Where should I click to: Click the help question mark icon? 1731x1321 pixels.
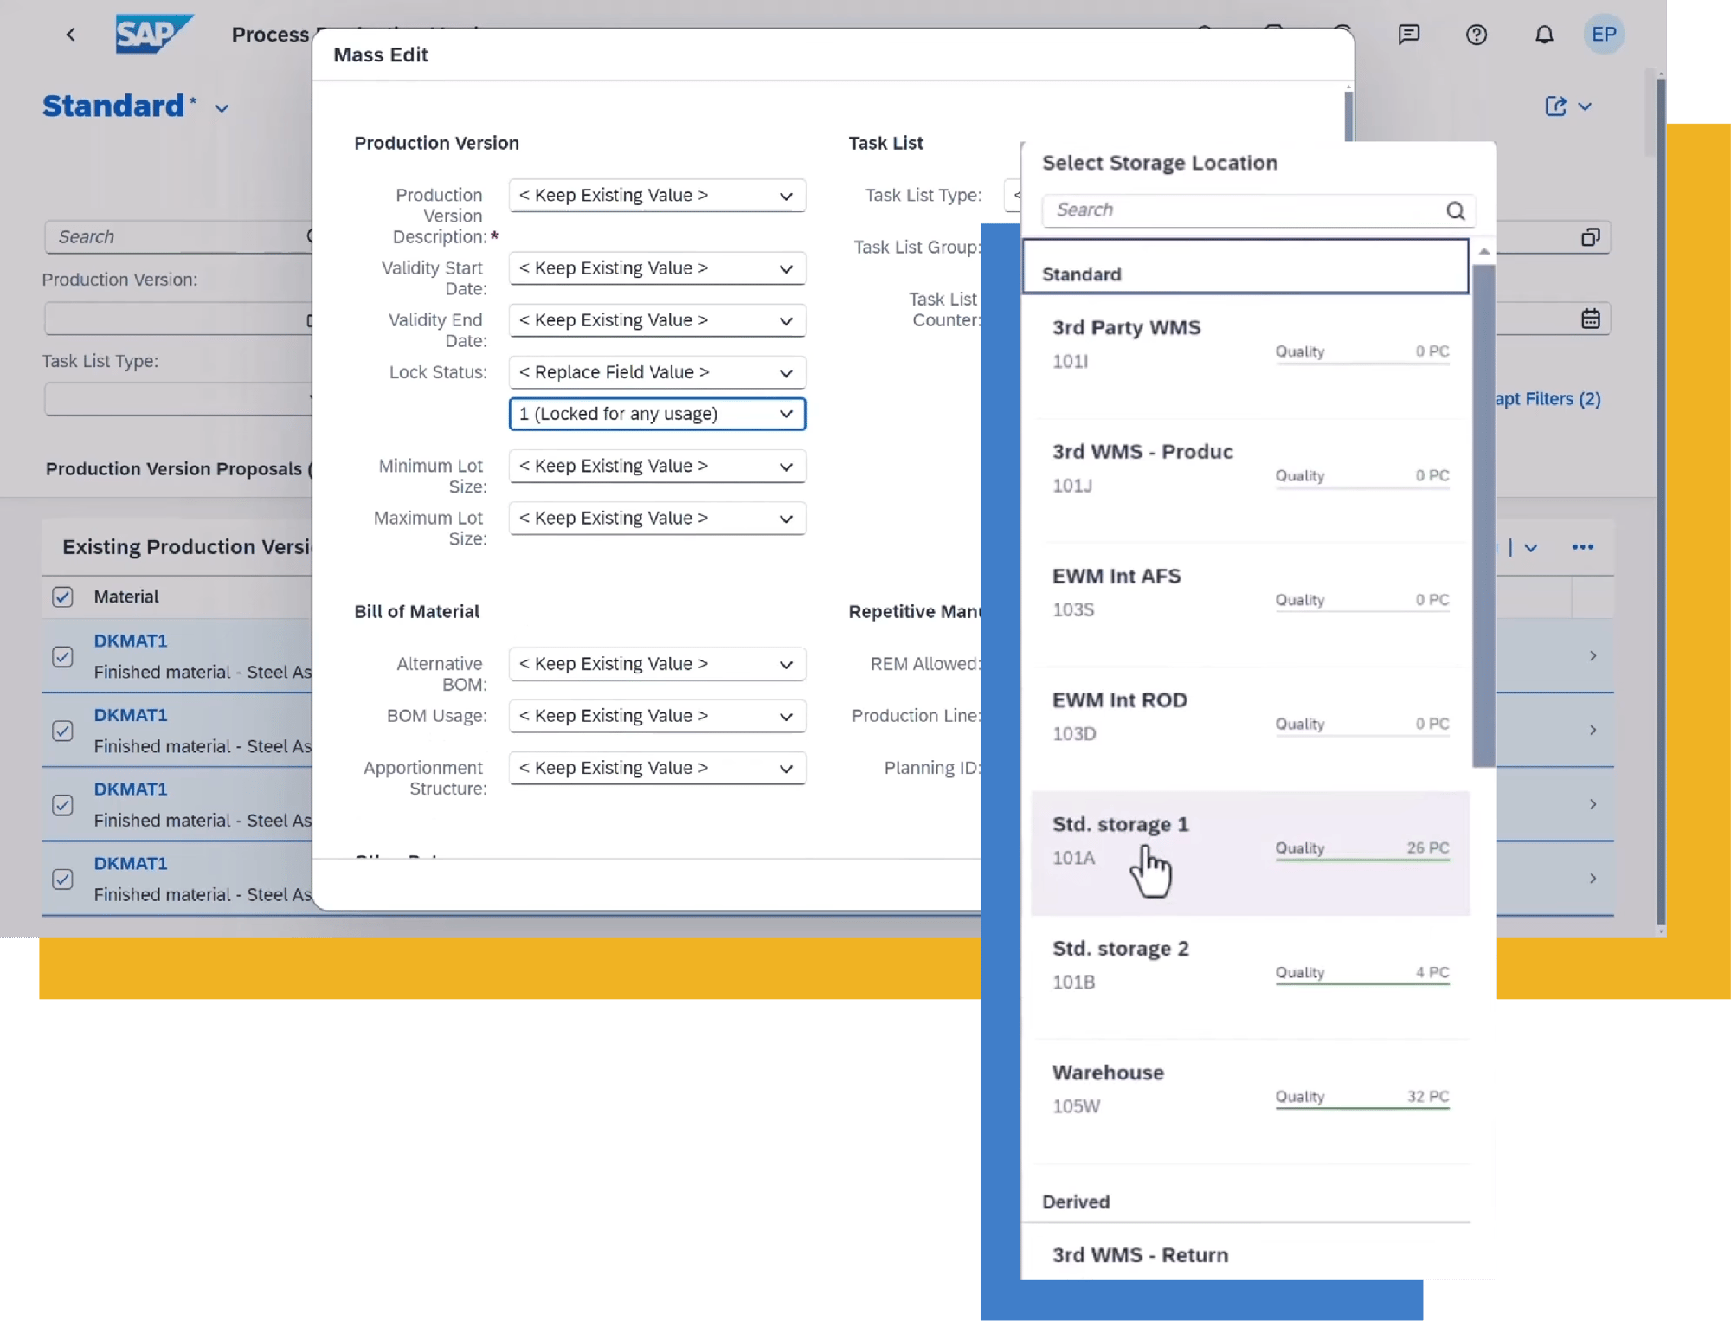point(1476,32)
